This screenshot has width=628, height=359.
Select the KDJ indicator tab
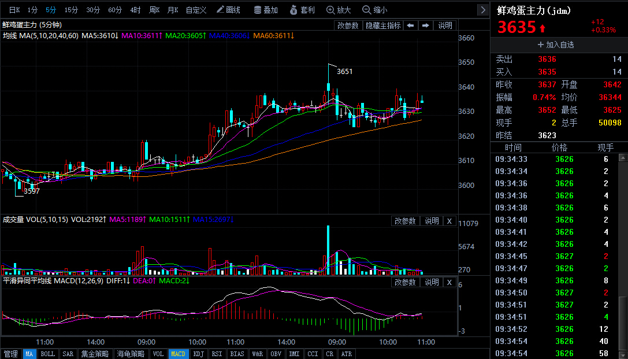[198, 354]
